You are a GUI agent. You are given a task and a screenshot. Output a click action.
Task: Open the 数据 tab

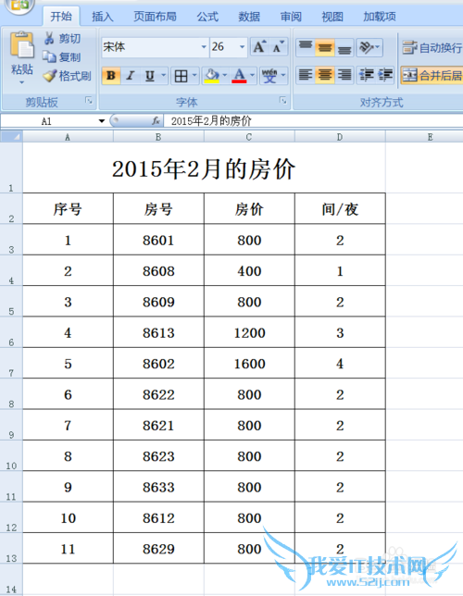click(x=249, y=17)
